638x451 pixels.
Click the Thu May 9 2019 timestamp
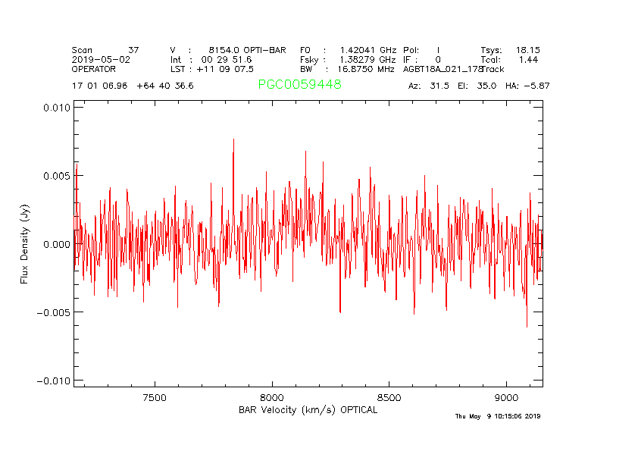click(497, 416)
